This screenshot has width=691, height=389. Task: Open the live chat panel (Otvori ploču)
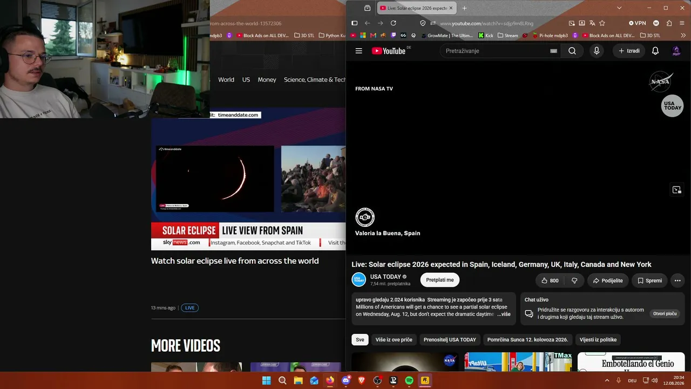coord(665,313)
